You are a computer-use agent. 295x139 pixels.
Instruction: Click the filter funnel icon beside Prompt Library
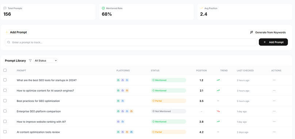[x=30, y=61]
